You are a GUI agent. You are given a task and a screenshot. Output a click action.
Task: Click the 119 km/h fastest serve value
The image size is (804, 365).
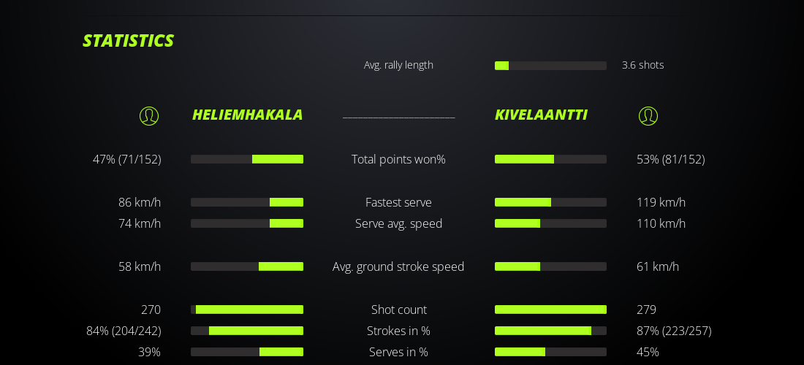point(661,202)
